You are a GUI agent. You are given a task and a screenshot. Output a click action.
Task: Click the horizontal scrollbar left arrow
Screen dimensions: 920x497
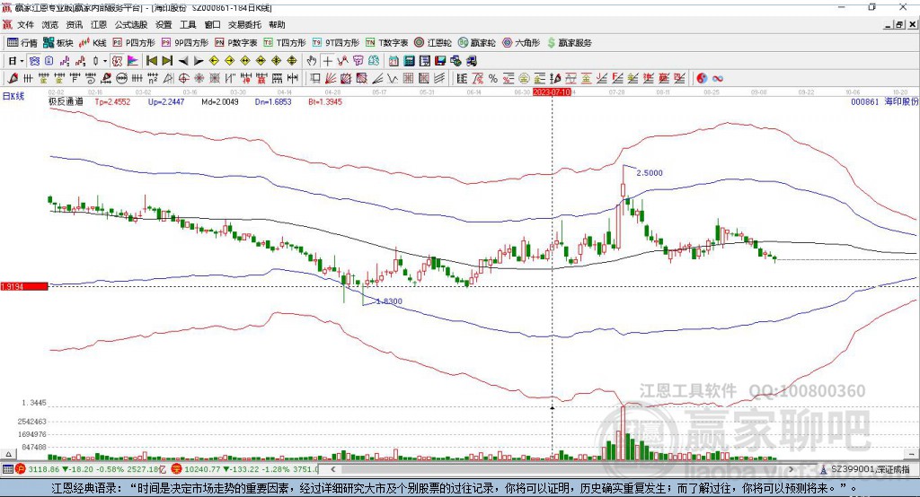(333, 469)
